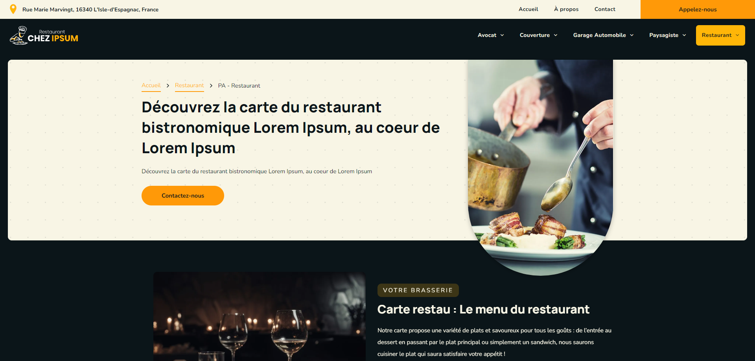This screenshot has height=361, width=755.
Task: Click the Chez Ipsum restaurant logo
Action: [44, 35]
